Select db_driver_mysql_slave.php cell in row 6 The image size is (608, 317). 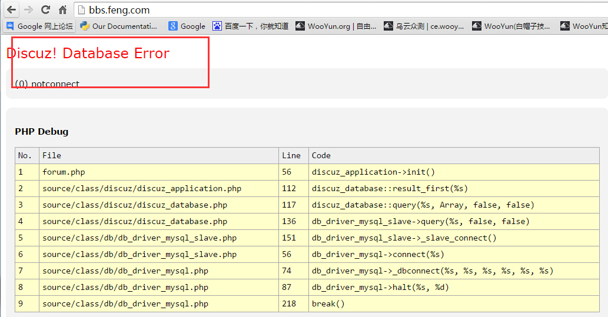coord(158,254)
